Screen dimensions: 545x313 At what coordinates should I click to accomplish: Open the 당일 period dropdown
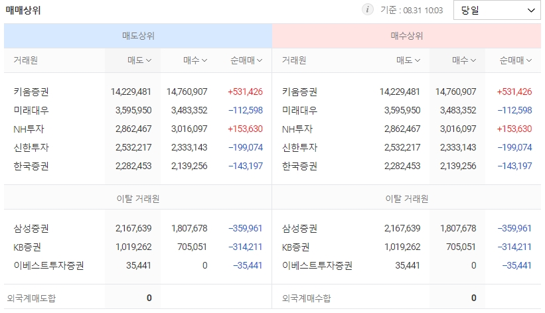tap(497, 10)
